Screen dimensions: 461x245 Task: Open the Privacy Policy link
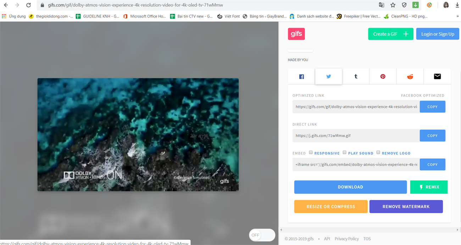[x=347, y=239]
